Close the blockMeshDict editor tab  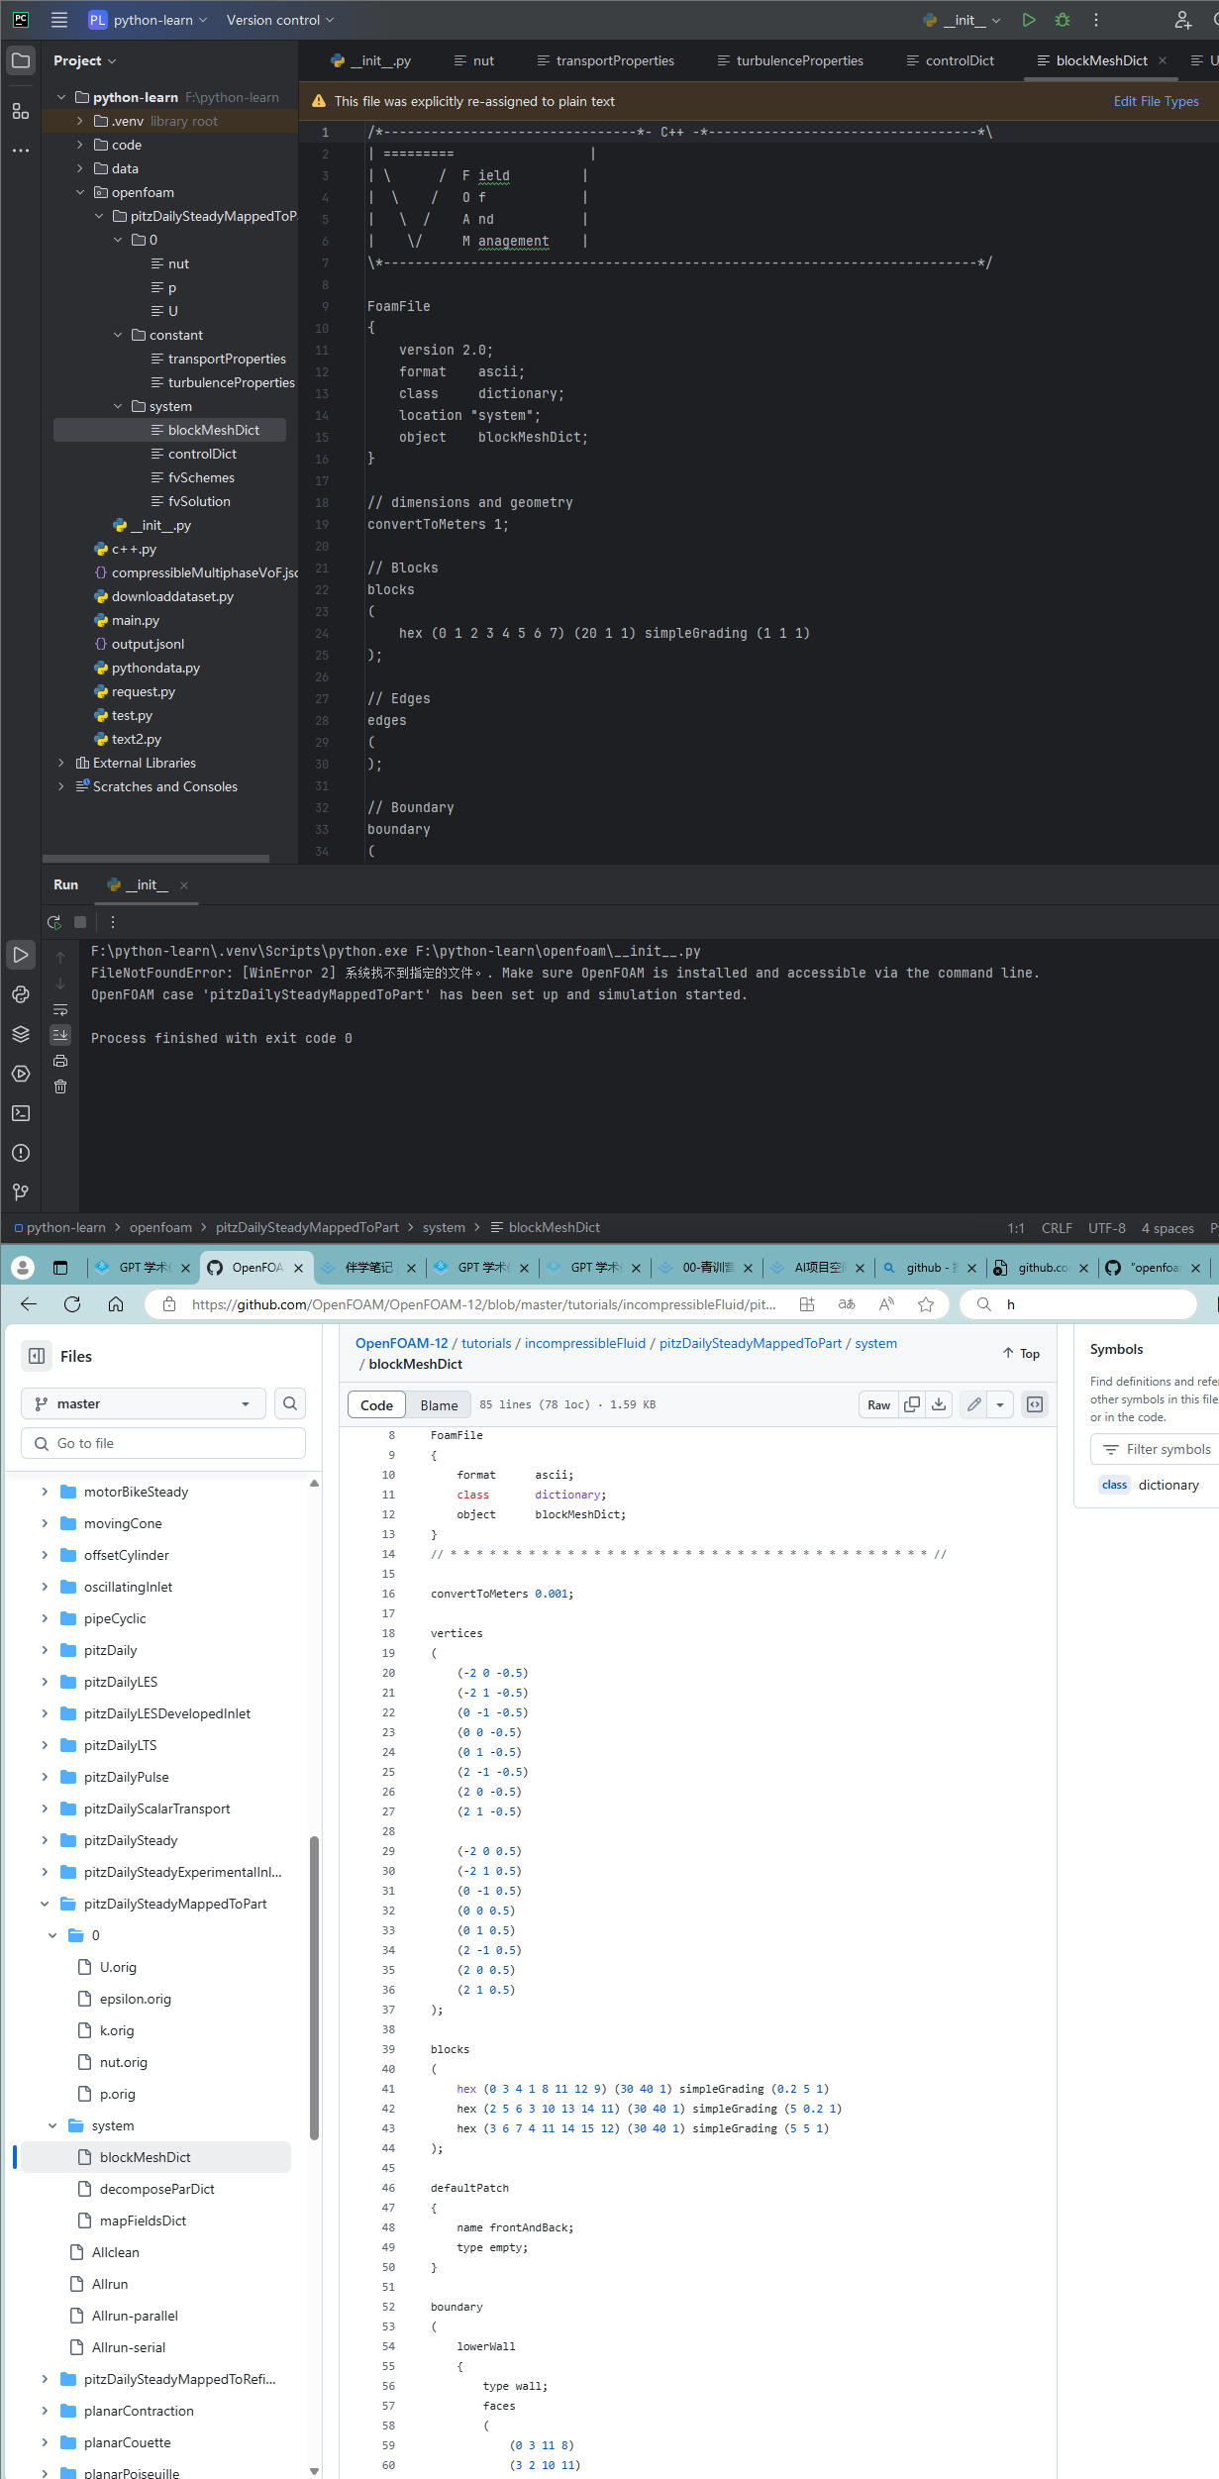tap(1163, 60)
